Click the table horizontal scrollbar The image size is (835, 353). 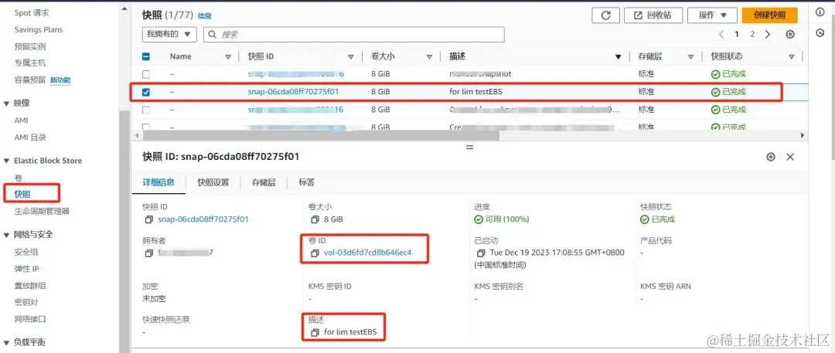click(x=319, y=136)
